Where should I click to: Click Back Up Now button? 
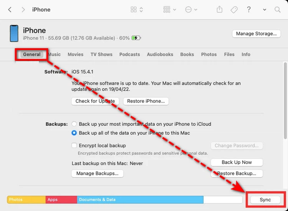pos(237,162)
